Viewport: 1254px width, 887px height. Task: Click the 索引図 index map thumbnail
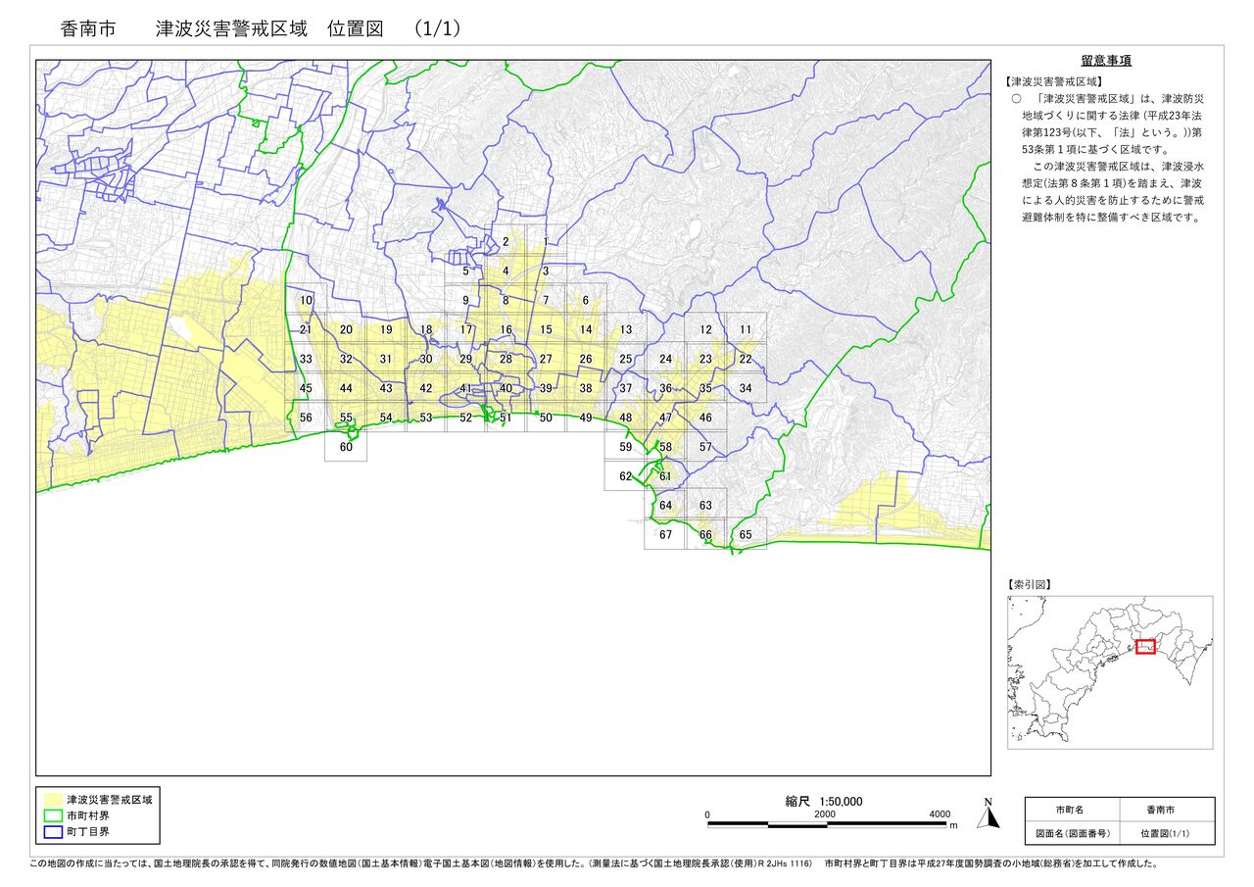1110,672
